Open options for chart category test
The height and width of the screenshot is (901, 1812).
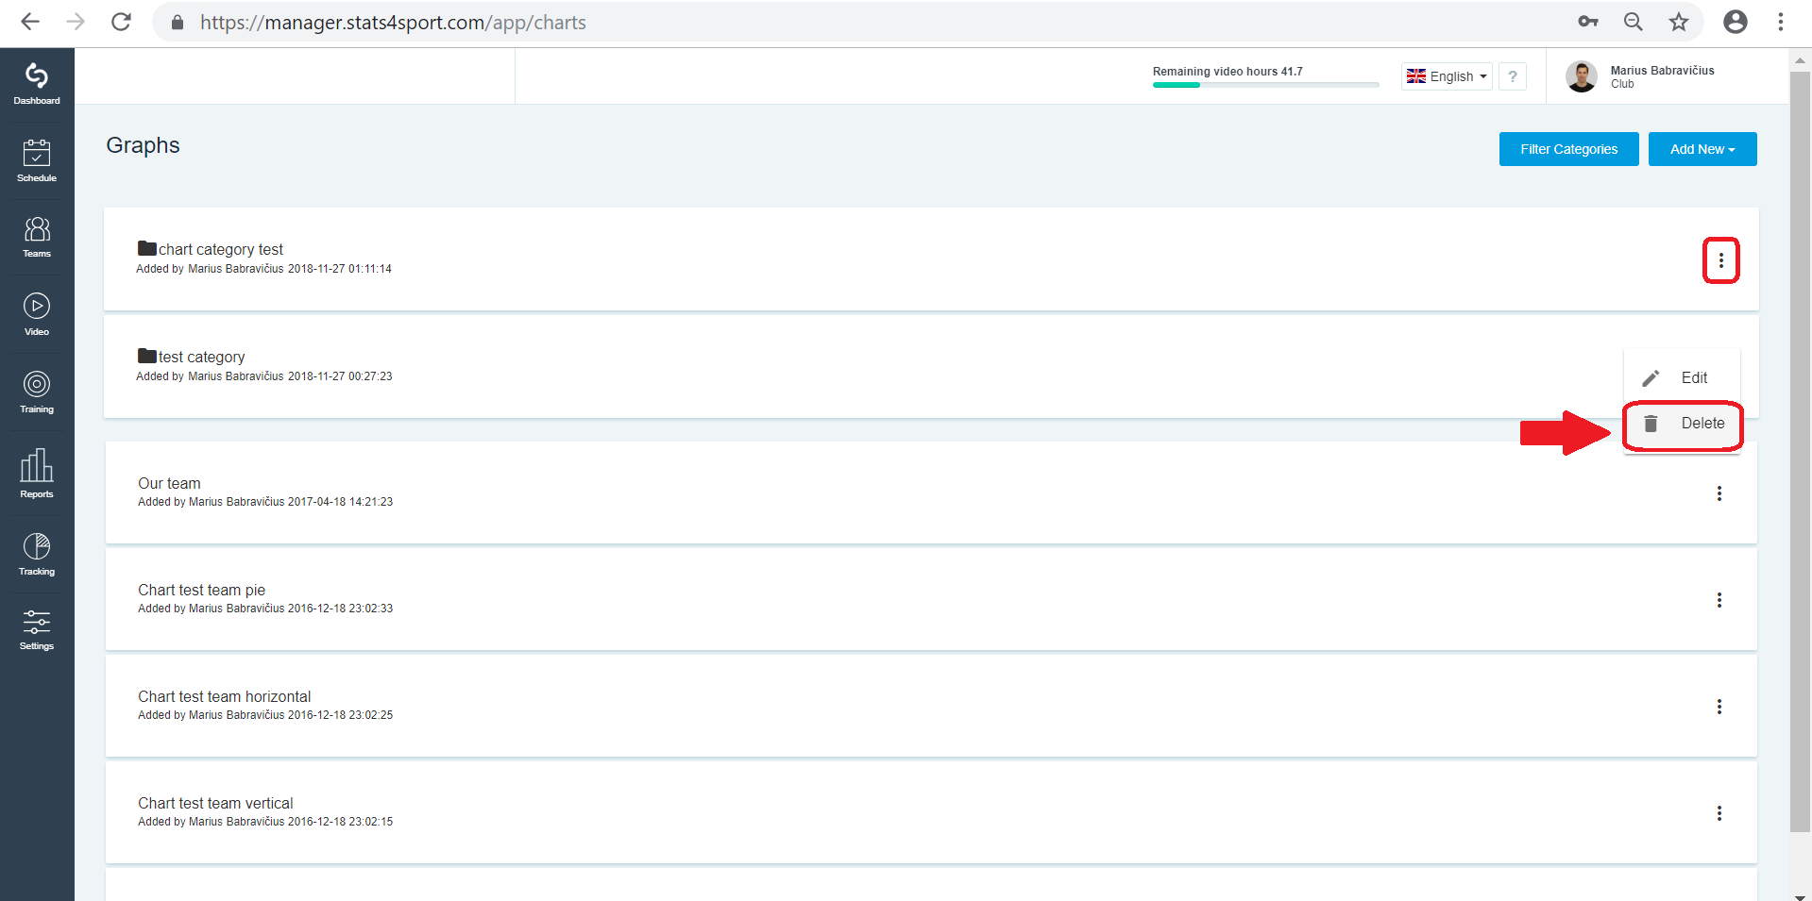tap(1720, 260)
